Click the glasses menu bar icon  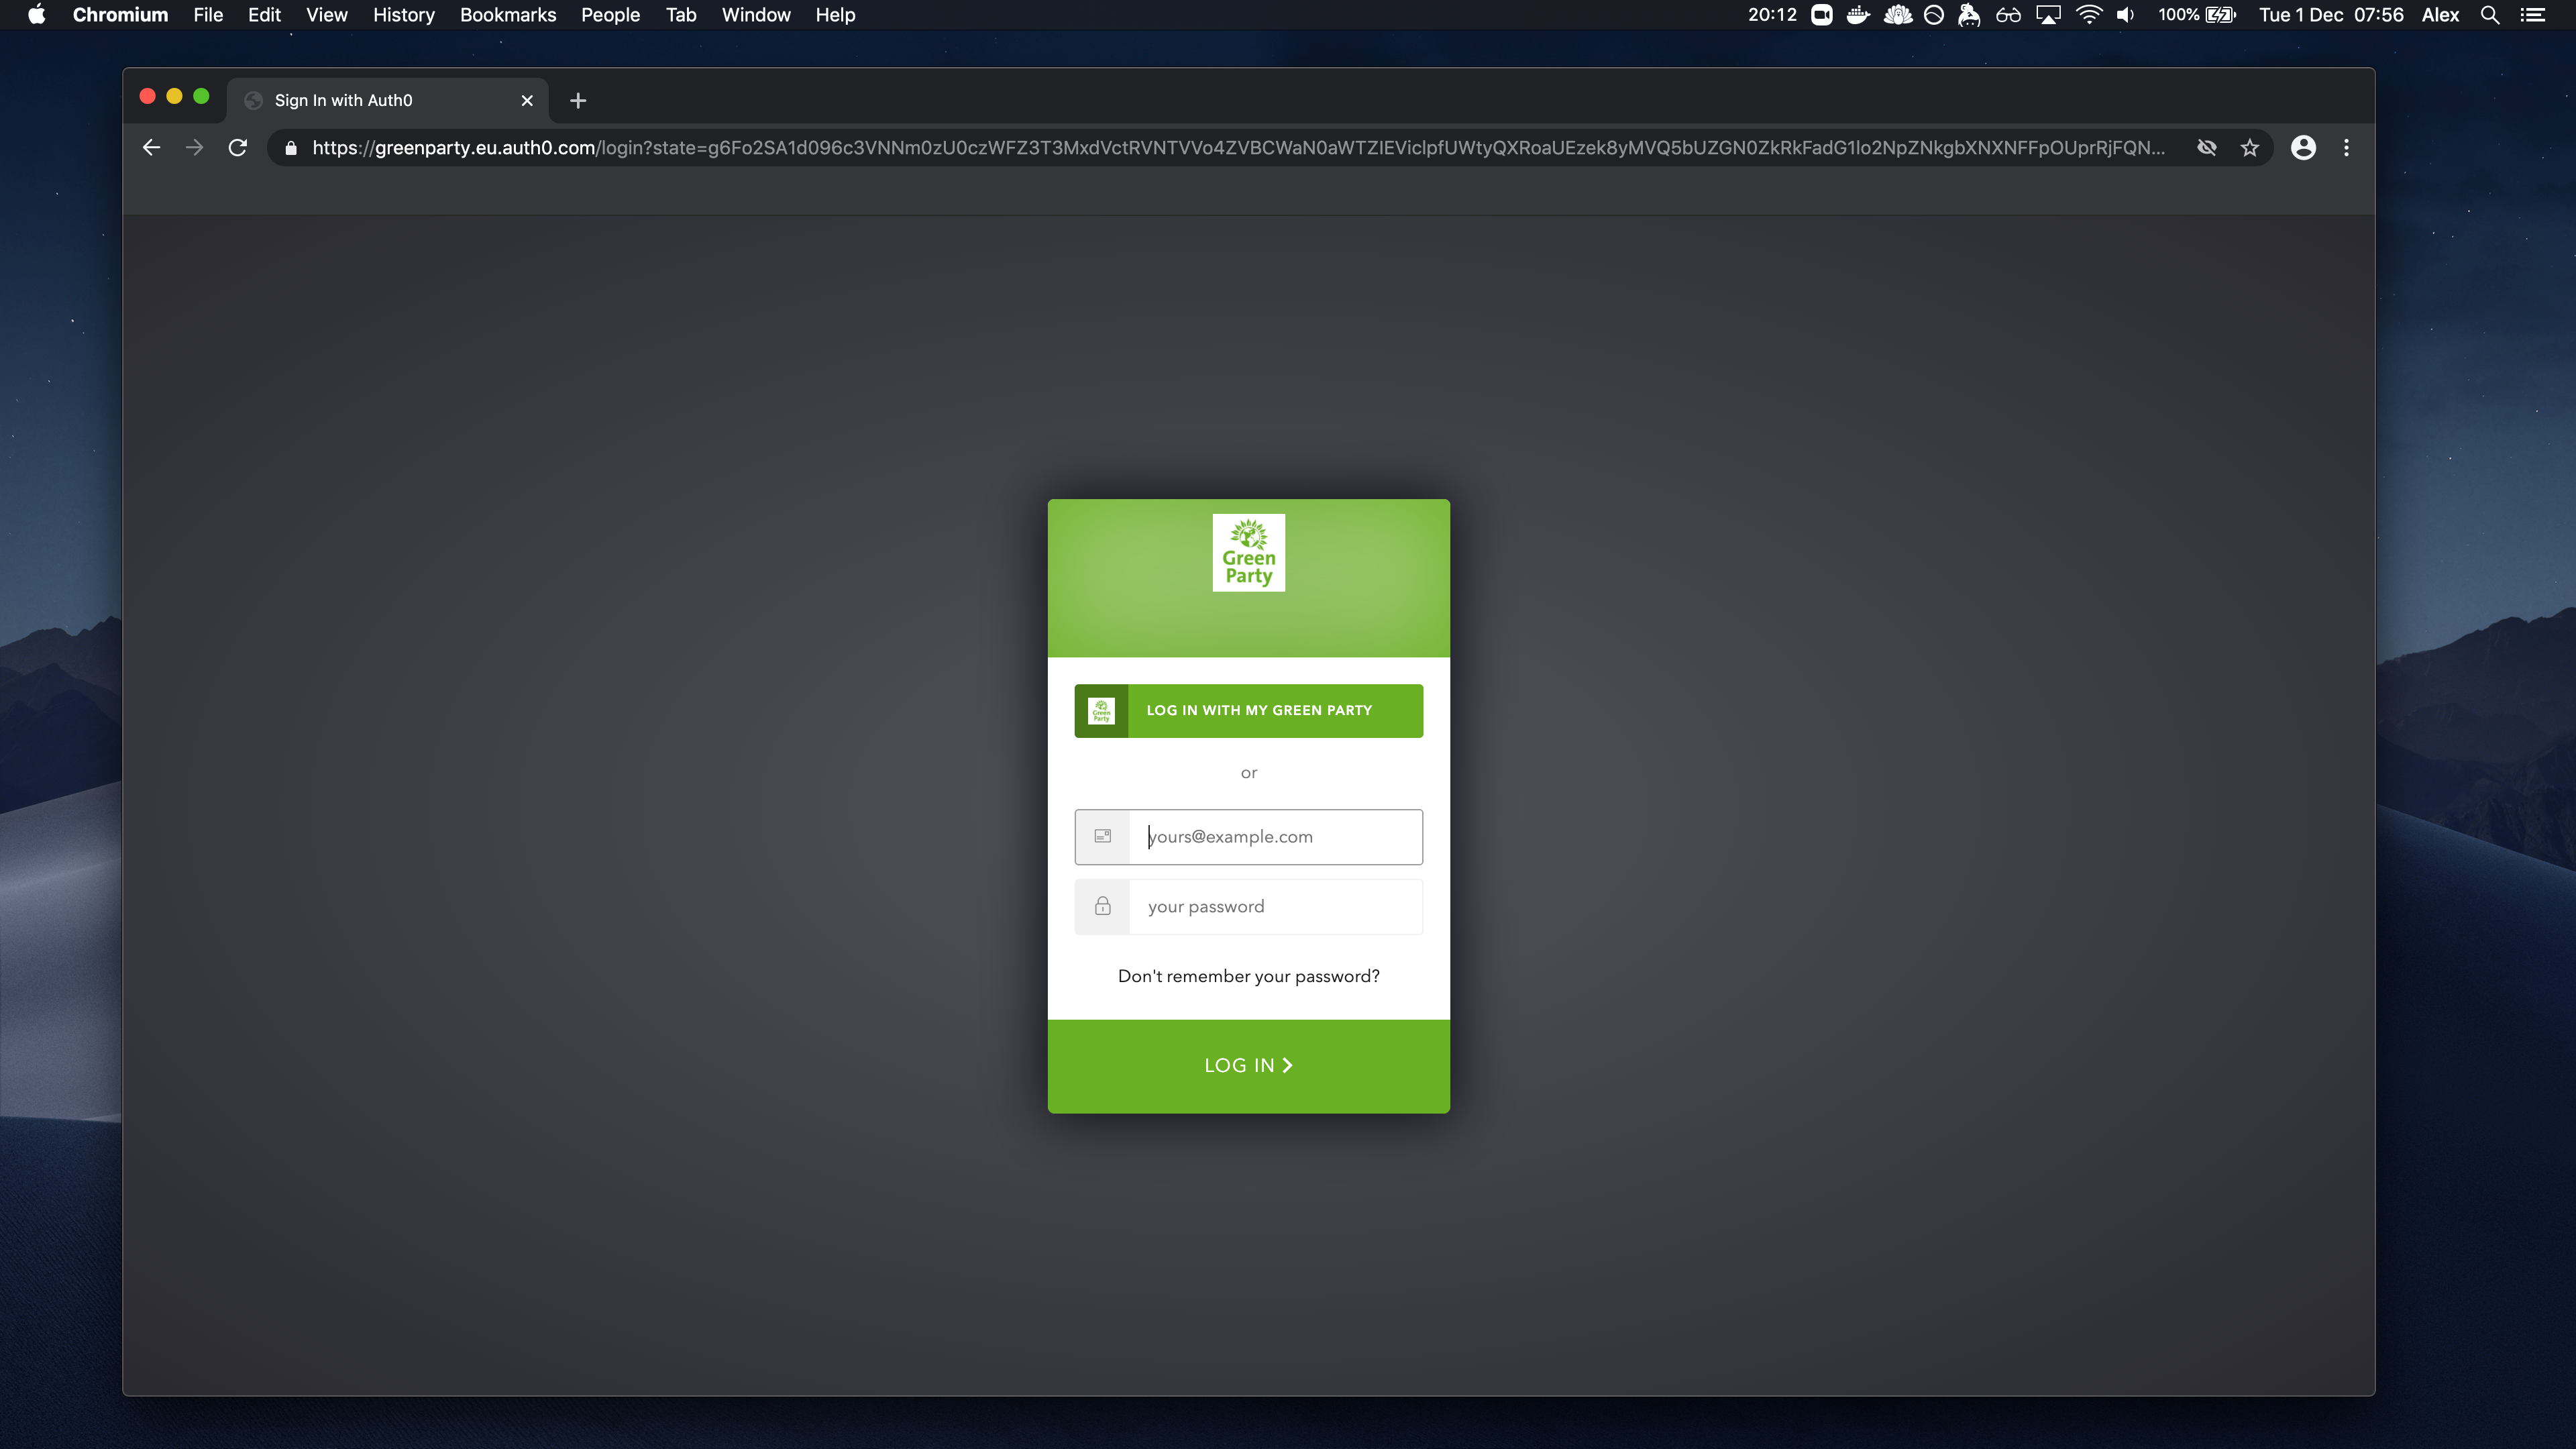coord(2008,15)
